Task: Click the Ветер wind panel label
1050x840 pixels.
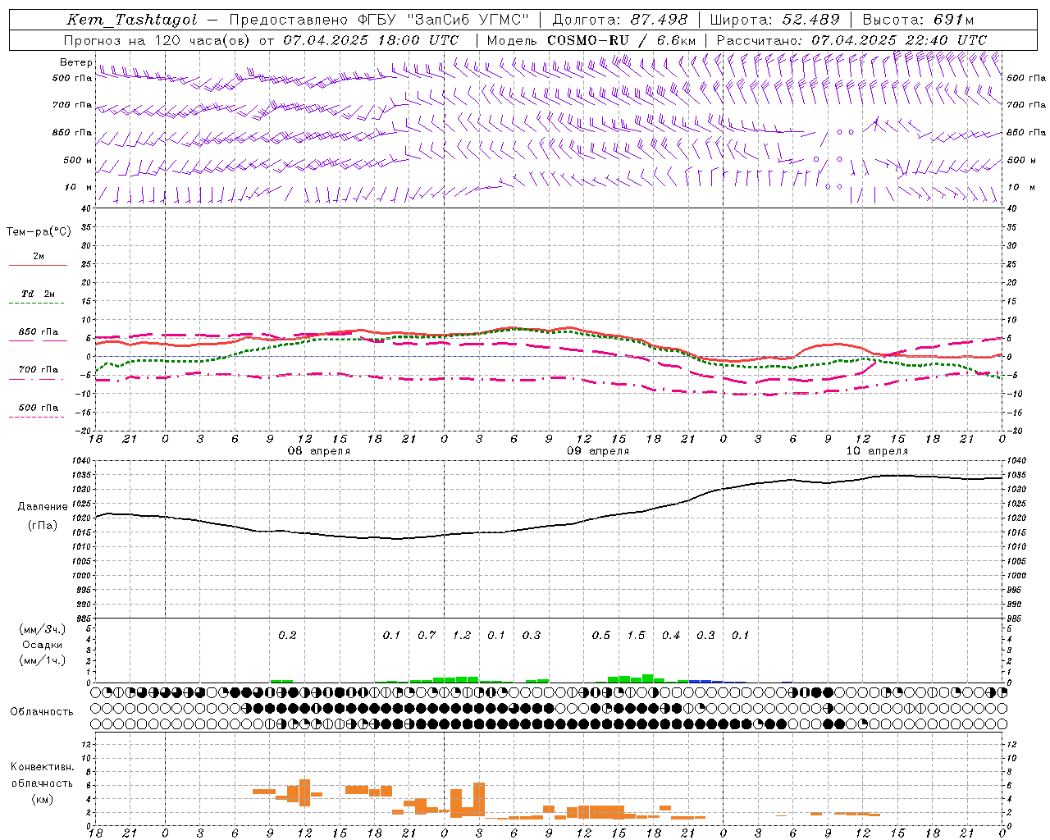Action: 75,62
